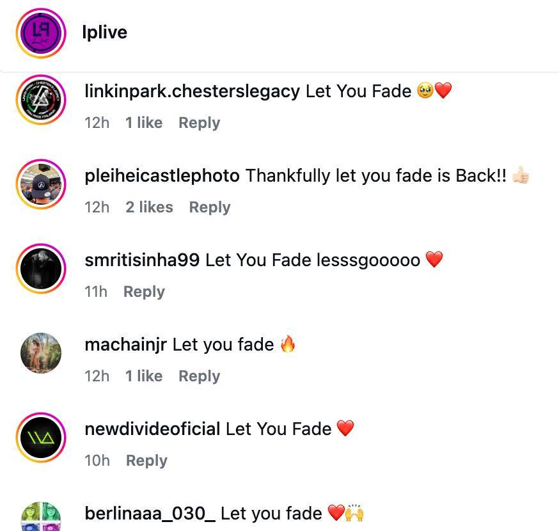The height and width of the screenshot is (531, 559).
Task: Open pleiheicastlephoto username link
Action: (162, 176)
